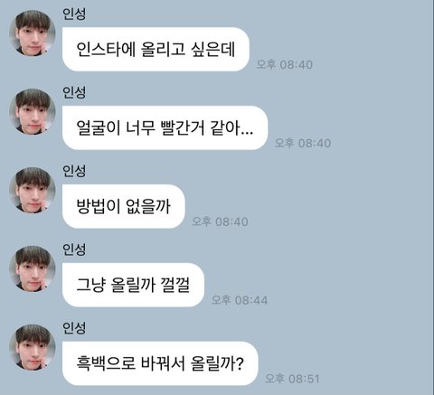Open the profile picture beside the '인스타에 올리고 싶은데' message
The width and height of the screenshot is (434, 395).
(x=33, y=33)
